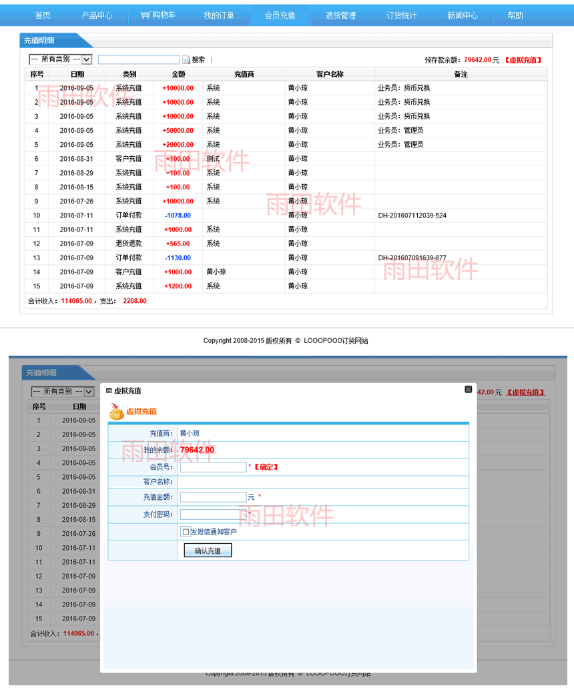Click 黄小琼 beside 充值商 in the dialog
This screenshot has height=694, width=574.
pyautogui.click(x=190, y=433)
